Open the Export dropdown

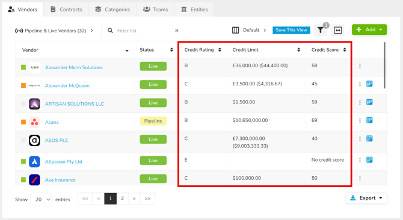pos(366,198)
